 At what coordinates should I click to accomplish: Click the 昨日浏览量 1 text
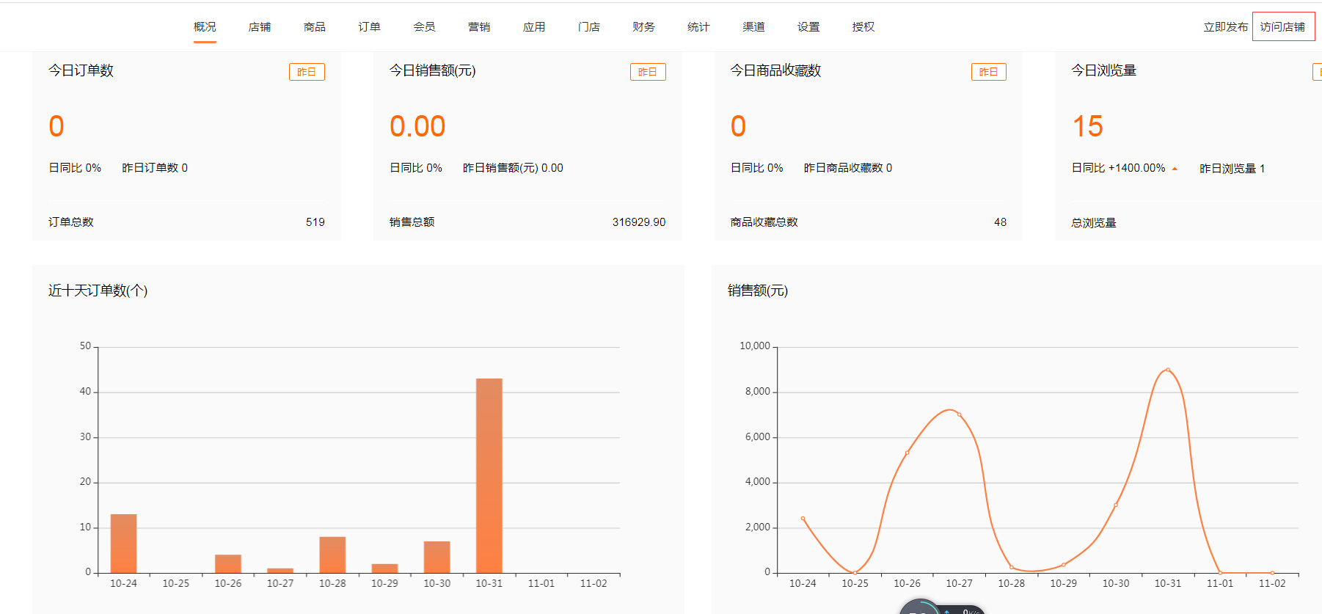tap(1232, 169)
